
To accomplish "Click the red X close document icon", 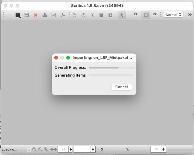I will [x=36, y=15].
